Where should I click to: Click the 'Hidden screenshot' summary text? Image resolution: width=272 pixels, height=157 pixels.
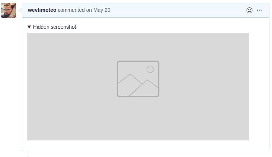(55, 27)
